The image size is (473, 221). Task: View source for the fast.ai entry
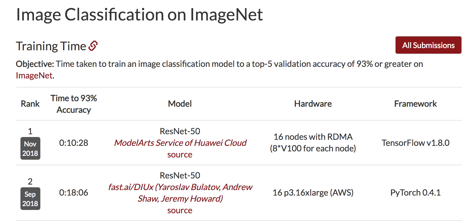(x=180, y=210)
